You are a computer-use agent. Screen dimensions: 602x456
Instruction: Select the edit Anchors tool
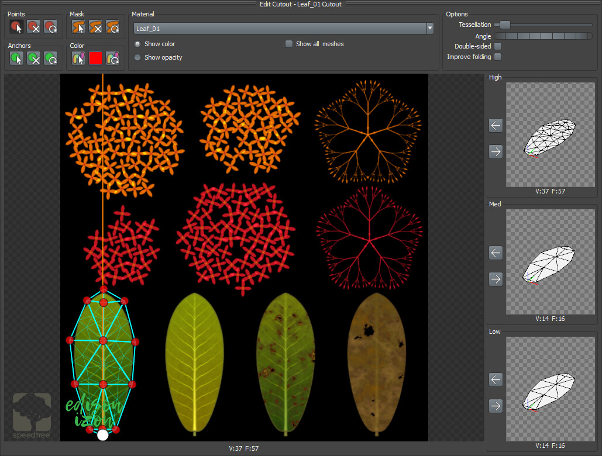(x=16, y=58)
